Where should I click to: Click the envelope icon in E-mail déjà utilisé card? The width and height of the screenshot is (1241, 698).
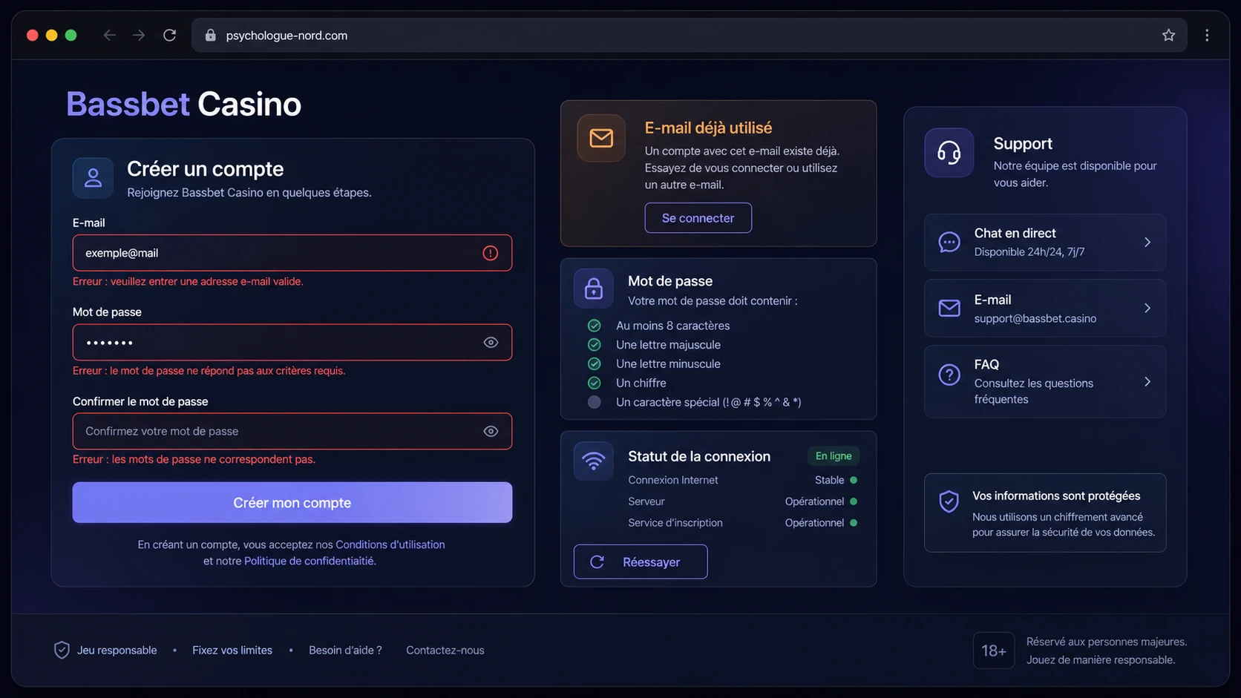601,138
